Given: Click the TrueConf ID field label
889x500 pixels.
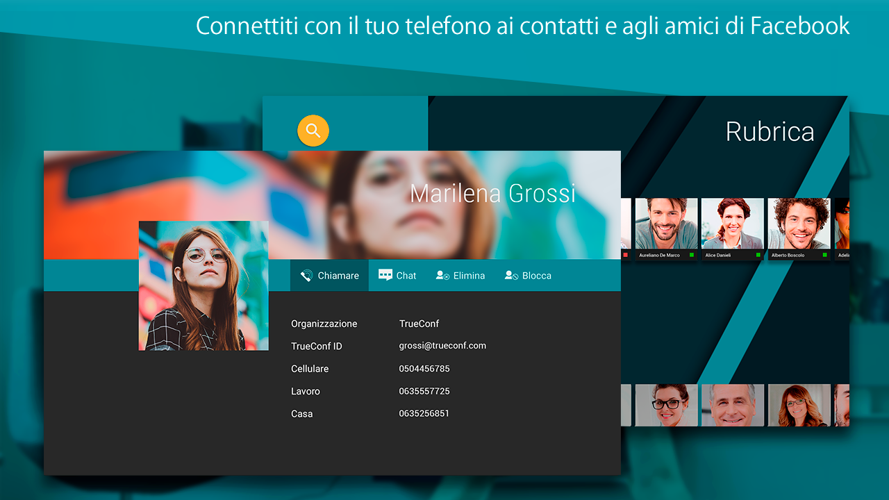Looking at the screenshot, I should 317,346.
